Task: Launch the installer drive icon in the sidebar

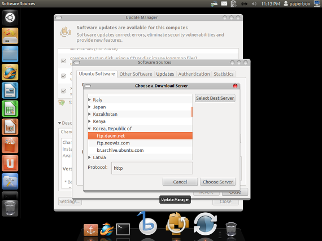Action: click(x=10, y=36)
